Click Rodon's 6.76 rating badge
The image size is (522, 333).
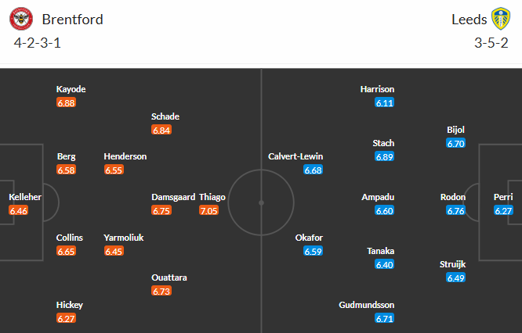tap(455, 211)
